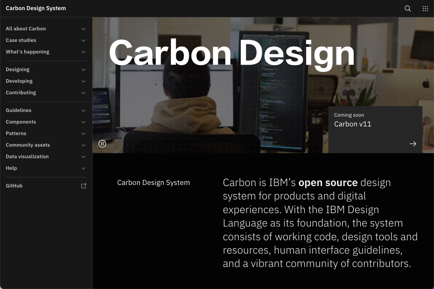Click the 'Coming soon' label text

pos(349,115)
